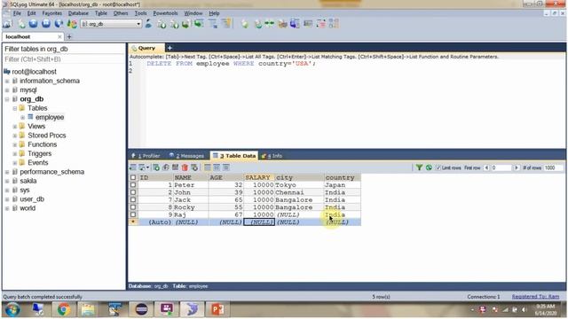This screenshot has width=568, height=319.
Task: Toggle the Limit rows checkbox
Action: (x=438, y=167)
